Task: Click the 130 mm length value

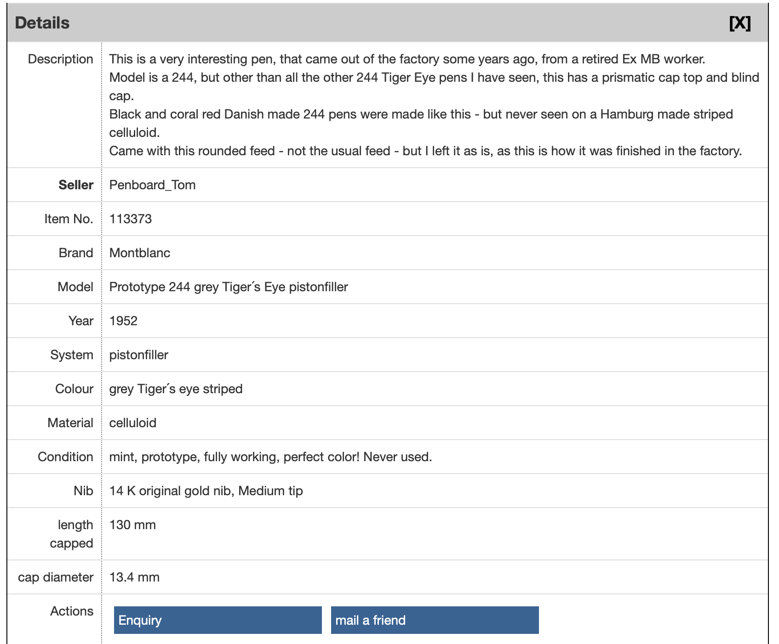Action: [x=132, y=525]
